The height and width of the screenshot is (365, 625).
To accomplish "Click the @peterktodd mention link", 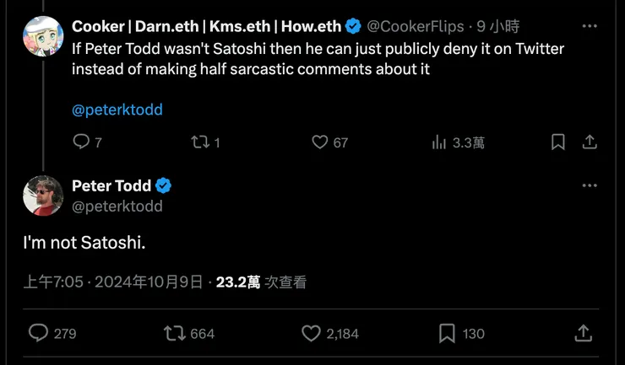I will (117, 110).
